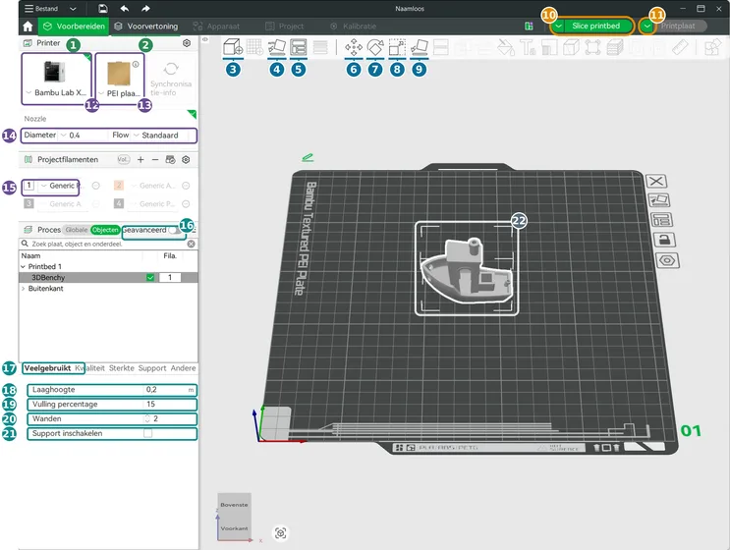Expand the Buitenkant tree node

point(23,289)
